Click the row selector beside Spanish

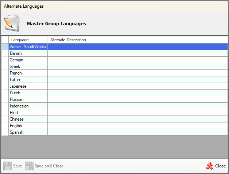coord(5,132)
